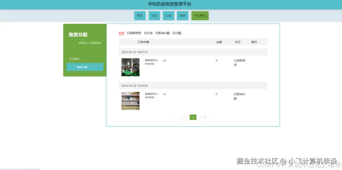
Task: Click the 物资分配 sidebar heading
Action: pyautogui.click(x=78, y=35)
